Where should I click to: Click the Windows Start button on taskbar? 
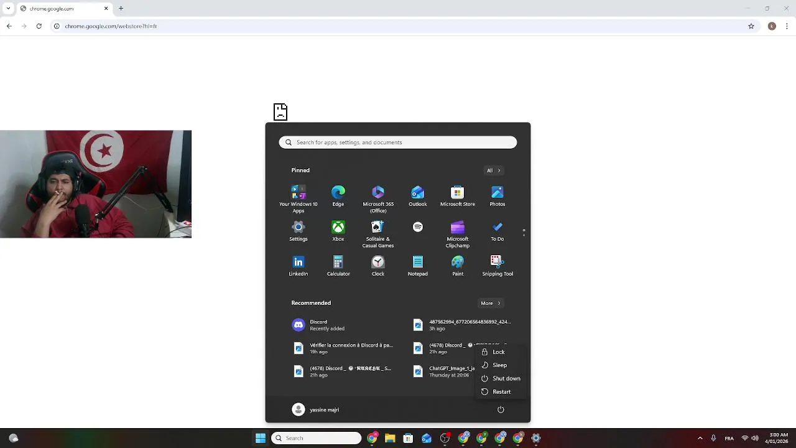pos(261,438)
